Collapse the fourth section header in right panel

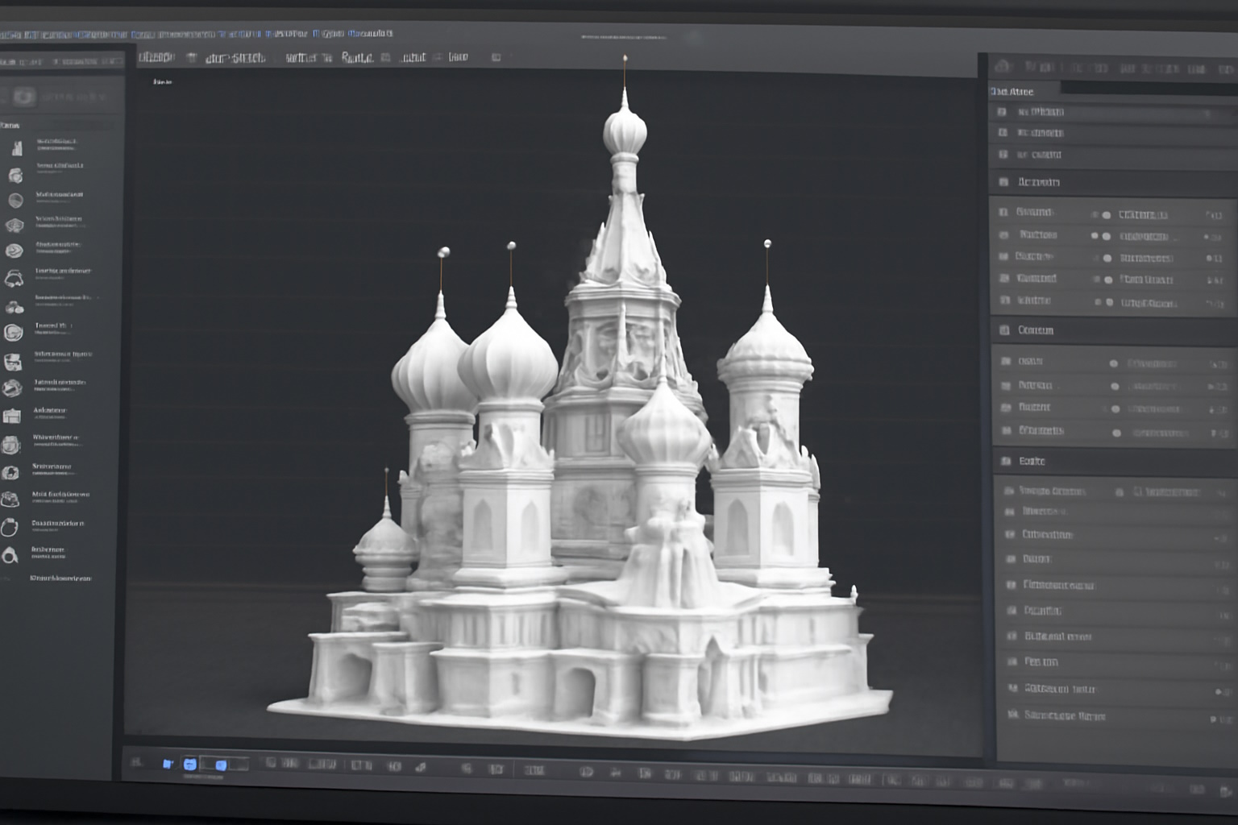point(1032,461)
